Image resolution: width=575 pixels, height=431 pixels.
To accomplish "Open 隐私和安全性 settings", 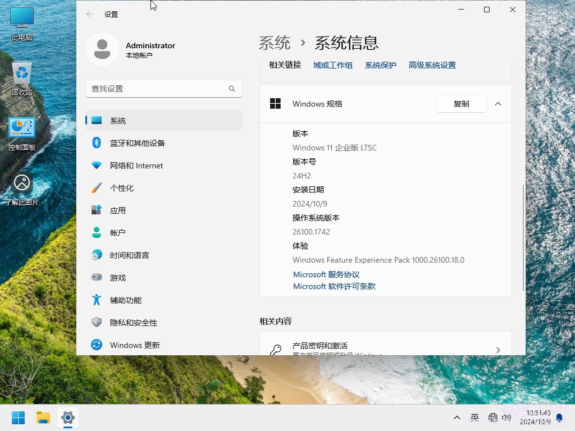I will [x=164, y=322].
